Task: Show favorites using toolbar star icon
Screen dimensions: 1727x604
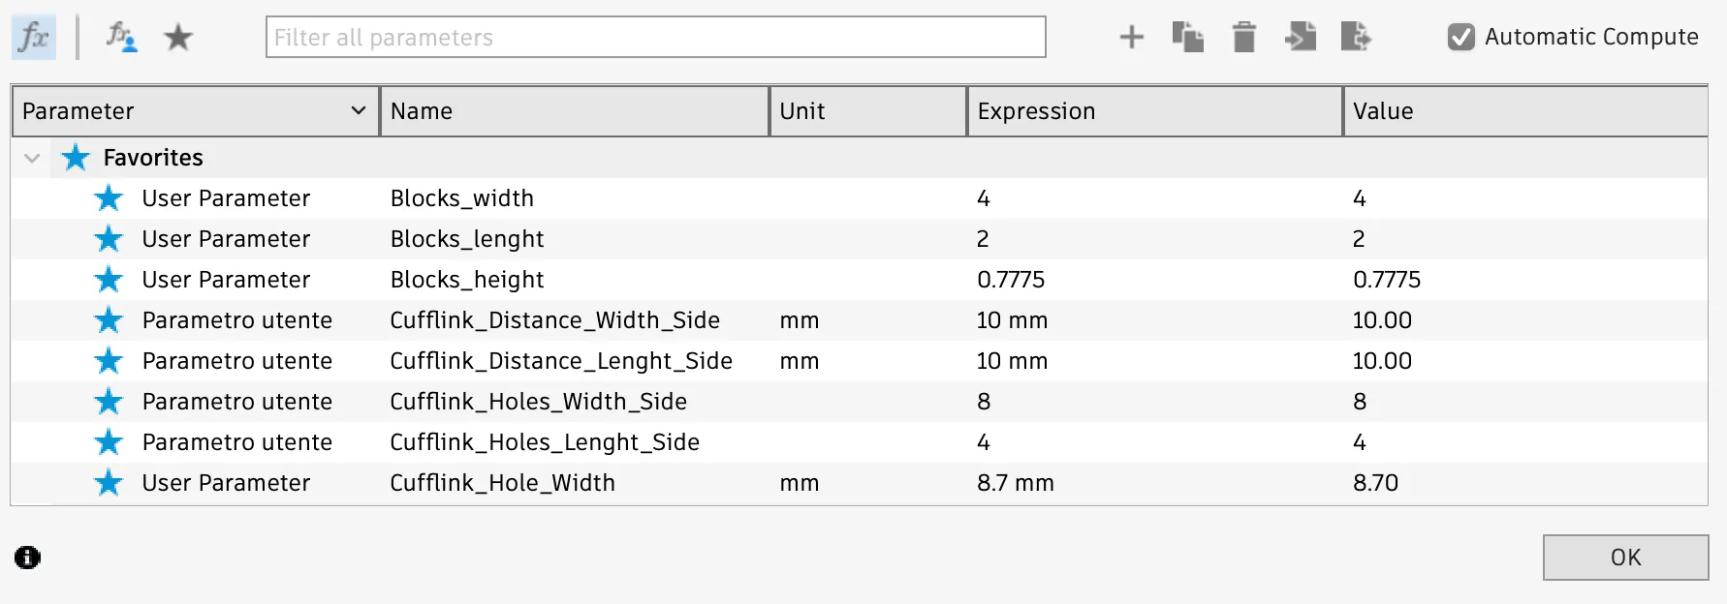Action: click(178, 38)
